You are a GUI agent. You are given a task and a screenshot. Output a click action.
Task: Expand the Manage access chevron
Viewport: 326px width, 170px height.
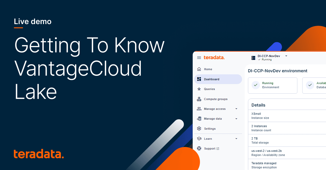[x=236, y=109]
